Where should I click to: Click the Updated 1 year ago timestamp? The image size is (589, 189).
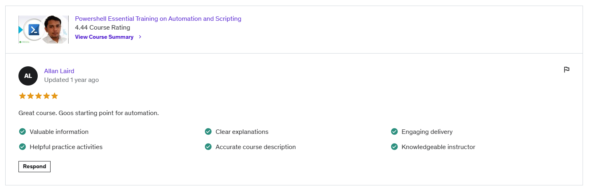(71, 80)
